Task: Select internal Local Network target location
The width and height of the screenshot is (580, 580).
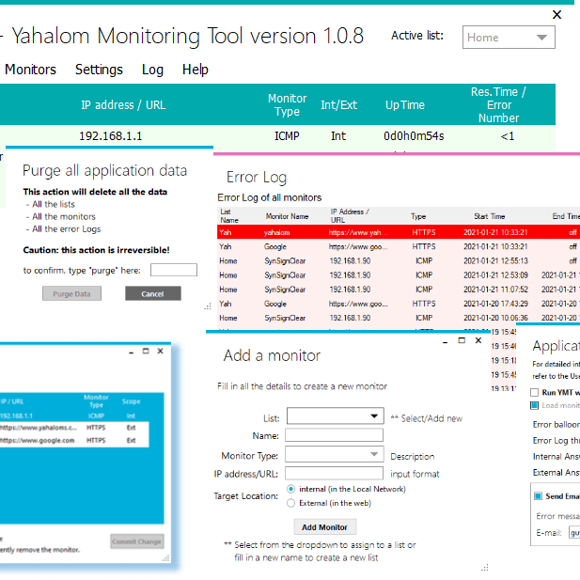Action: tap(291, 489)
